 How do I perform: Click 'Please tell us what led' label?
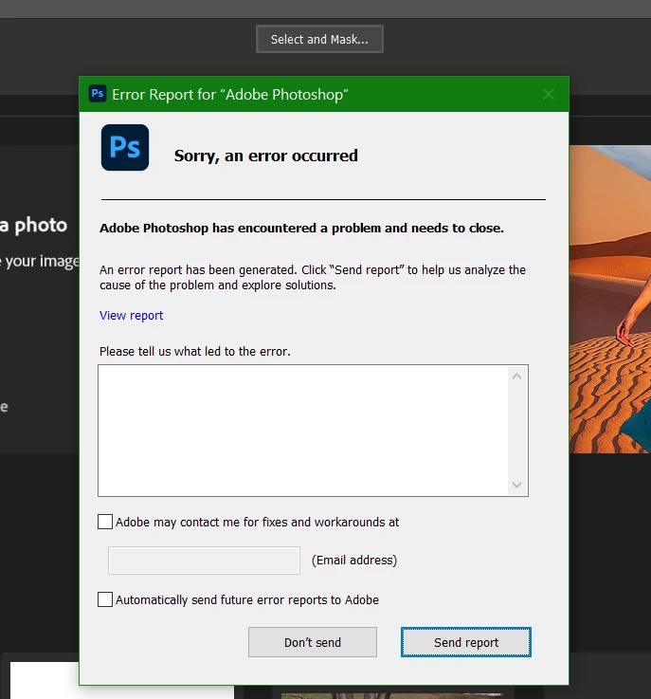[x=194, y=352]
